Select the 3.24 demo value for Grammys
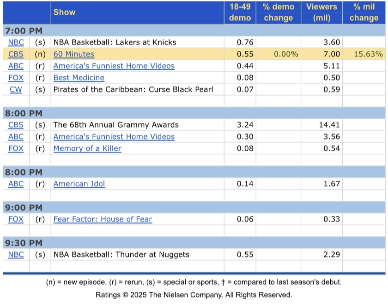This screenshot has height=307, width=388. coord(245,125)
